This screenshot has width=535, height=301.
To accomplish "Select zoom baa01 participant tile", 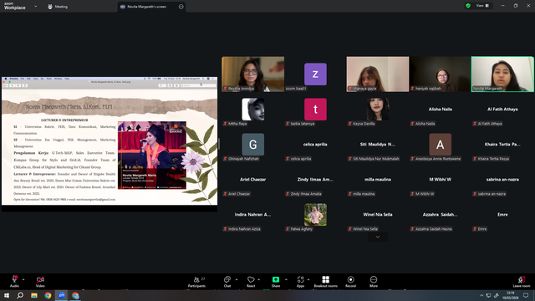I will pos(315,74).
